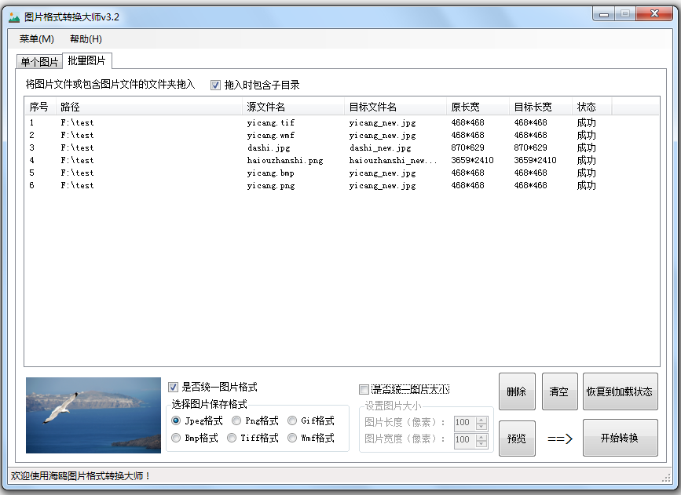Click the 恢复到加载状态 button
This screenshot has width=681, height=495.
(620, 391)
